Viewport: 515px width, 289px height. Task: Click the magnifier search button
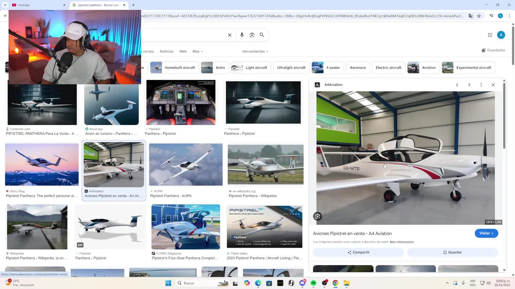(262, 35)
